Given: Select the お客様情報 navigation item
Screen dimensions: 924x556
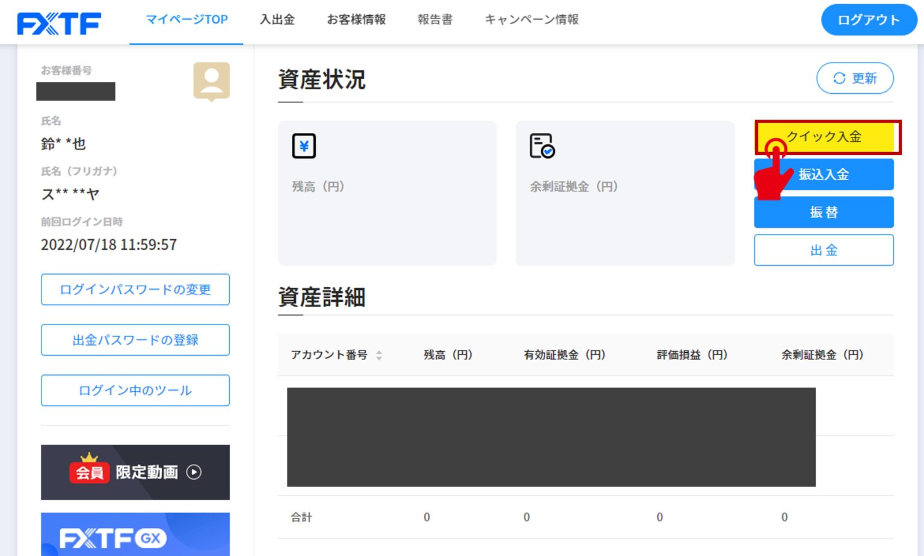Looking at the screenshot, I should click(x=356, y=20).
